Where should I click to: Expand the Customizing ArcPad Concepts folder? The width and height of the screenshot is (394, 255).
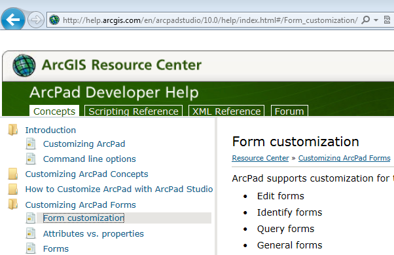[13, 174]
